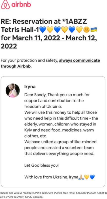Click the blue heart emoji ending the message
Screen dimensions: 107x199
coord(92,177)
